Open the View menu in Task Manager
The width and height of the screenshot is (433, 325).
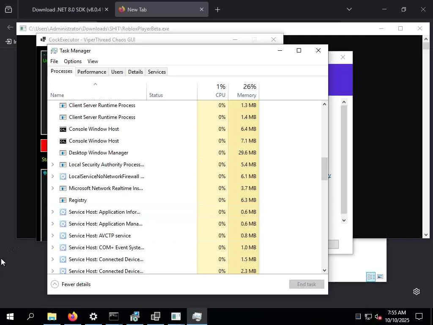pos(93,61)
